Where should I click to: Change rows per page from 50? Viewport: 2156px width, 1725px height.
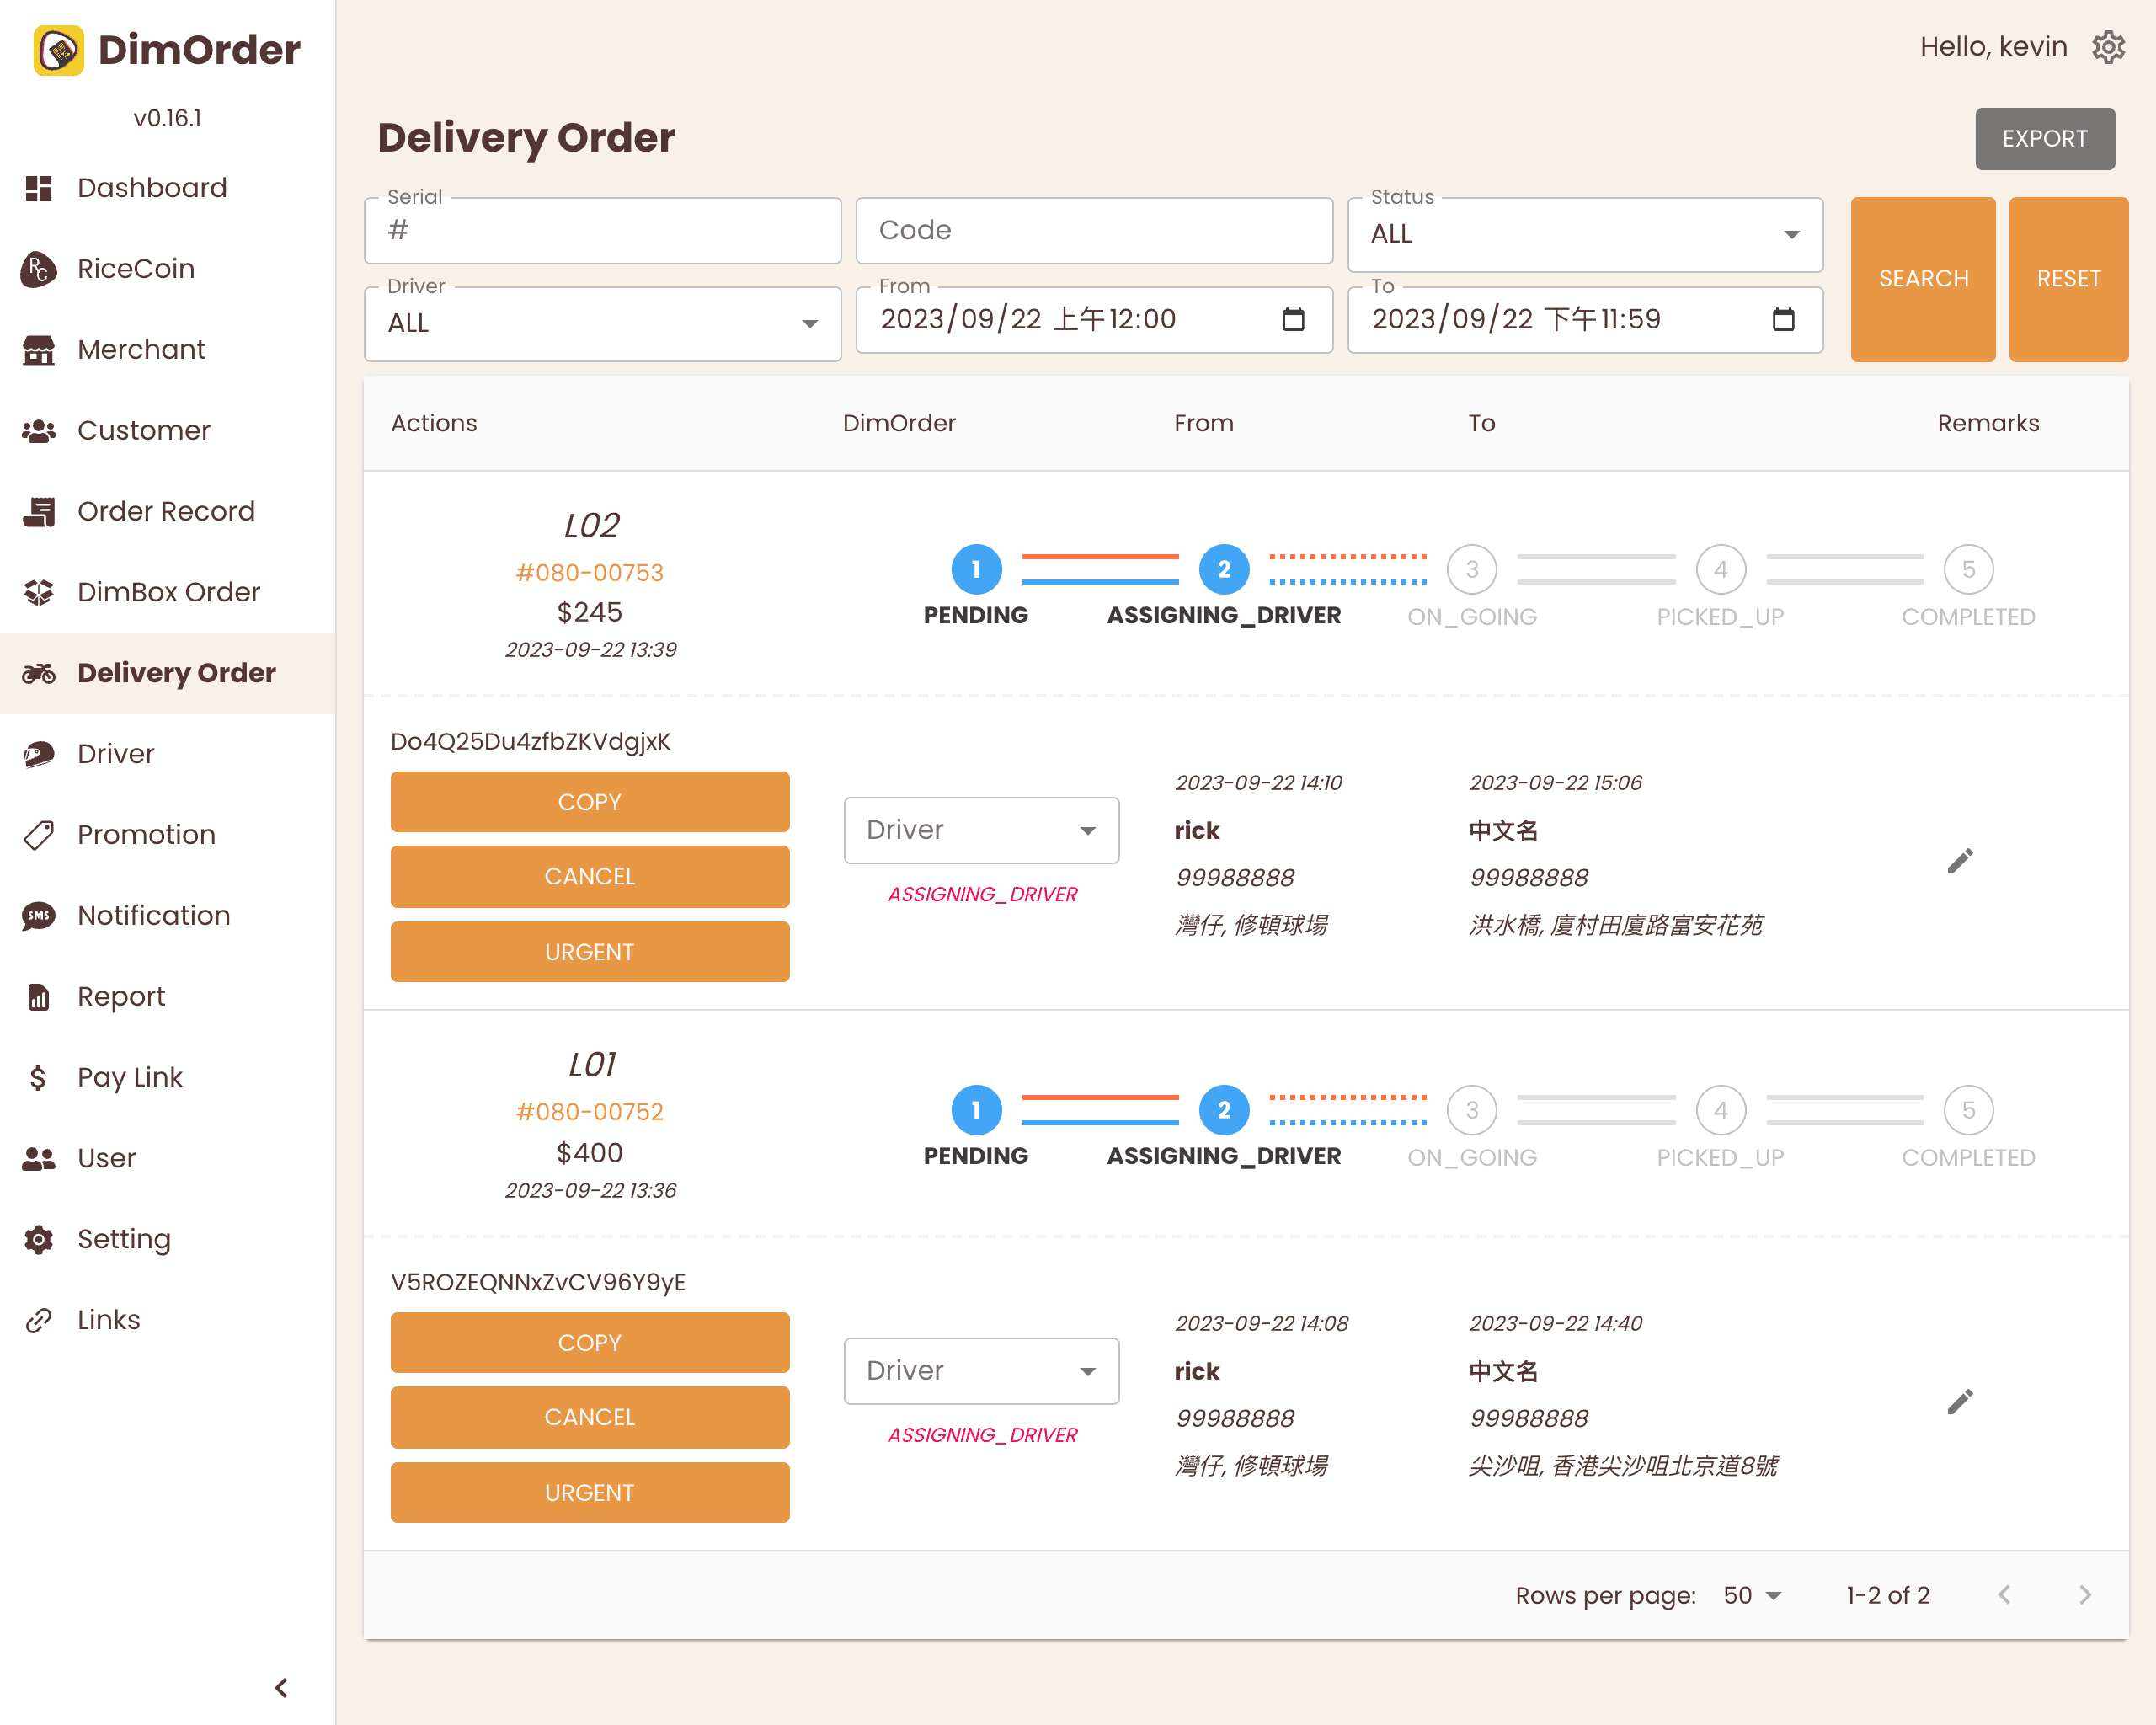coord(1752,1595)
